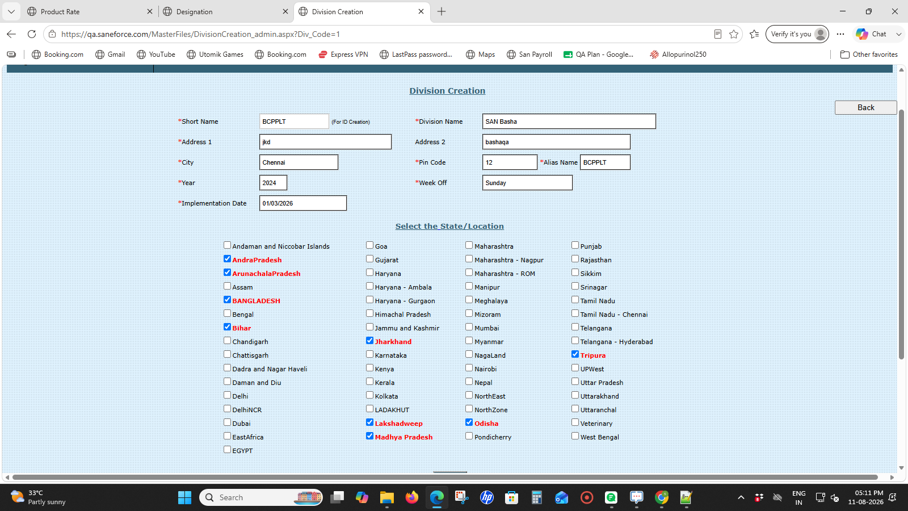Check the Goa checkbox
The height and width of the screenshot is (511, 908).
coord(370,245)
